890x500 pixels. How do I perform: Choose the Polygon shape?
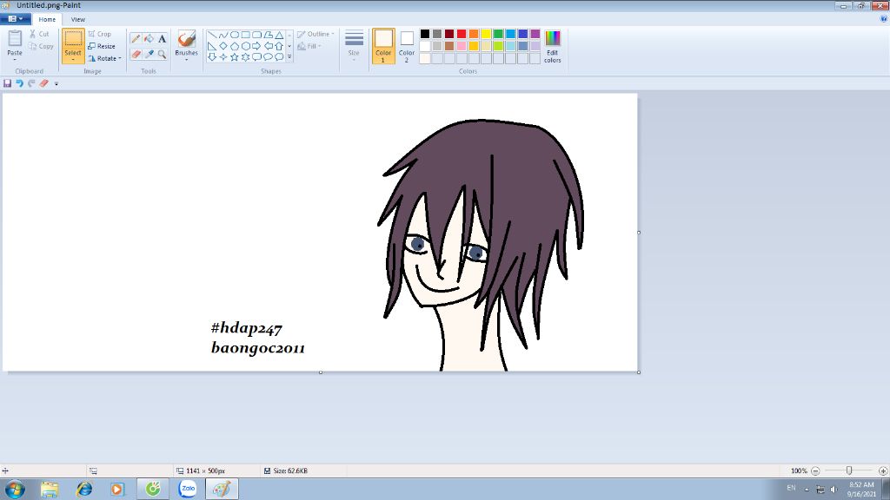[268, 35]
